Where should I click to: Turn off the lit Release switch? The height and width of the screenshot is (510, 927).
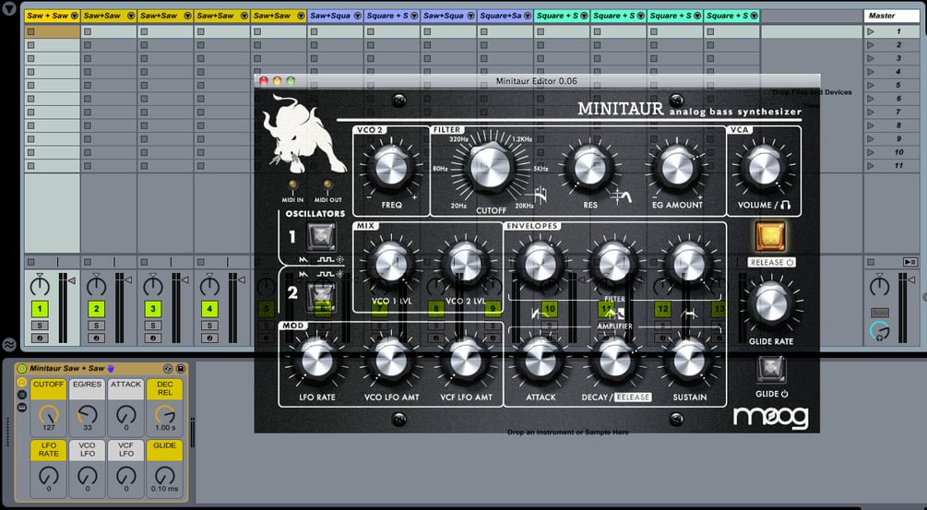coord(770,236)
